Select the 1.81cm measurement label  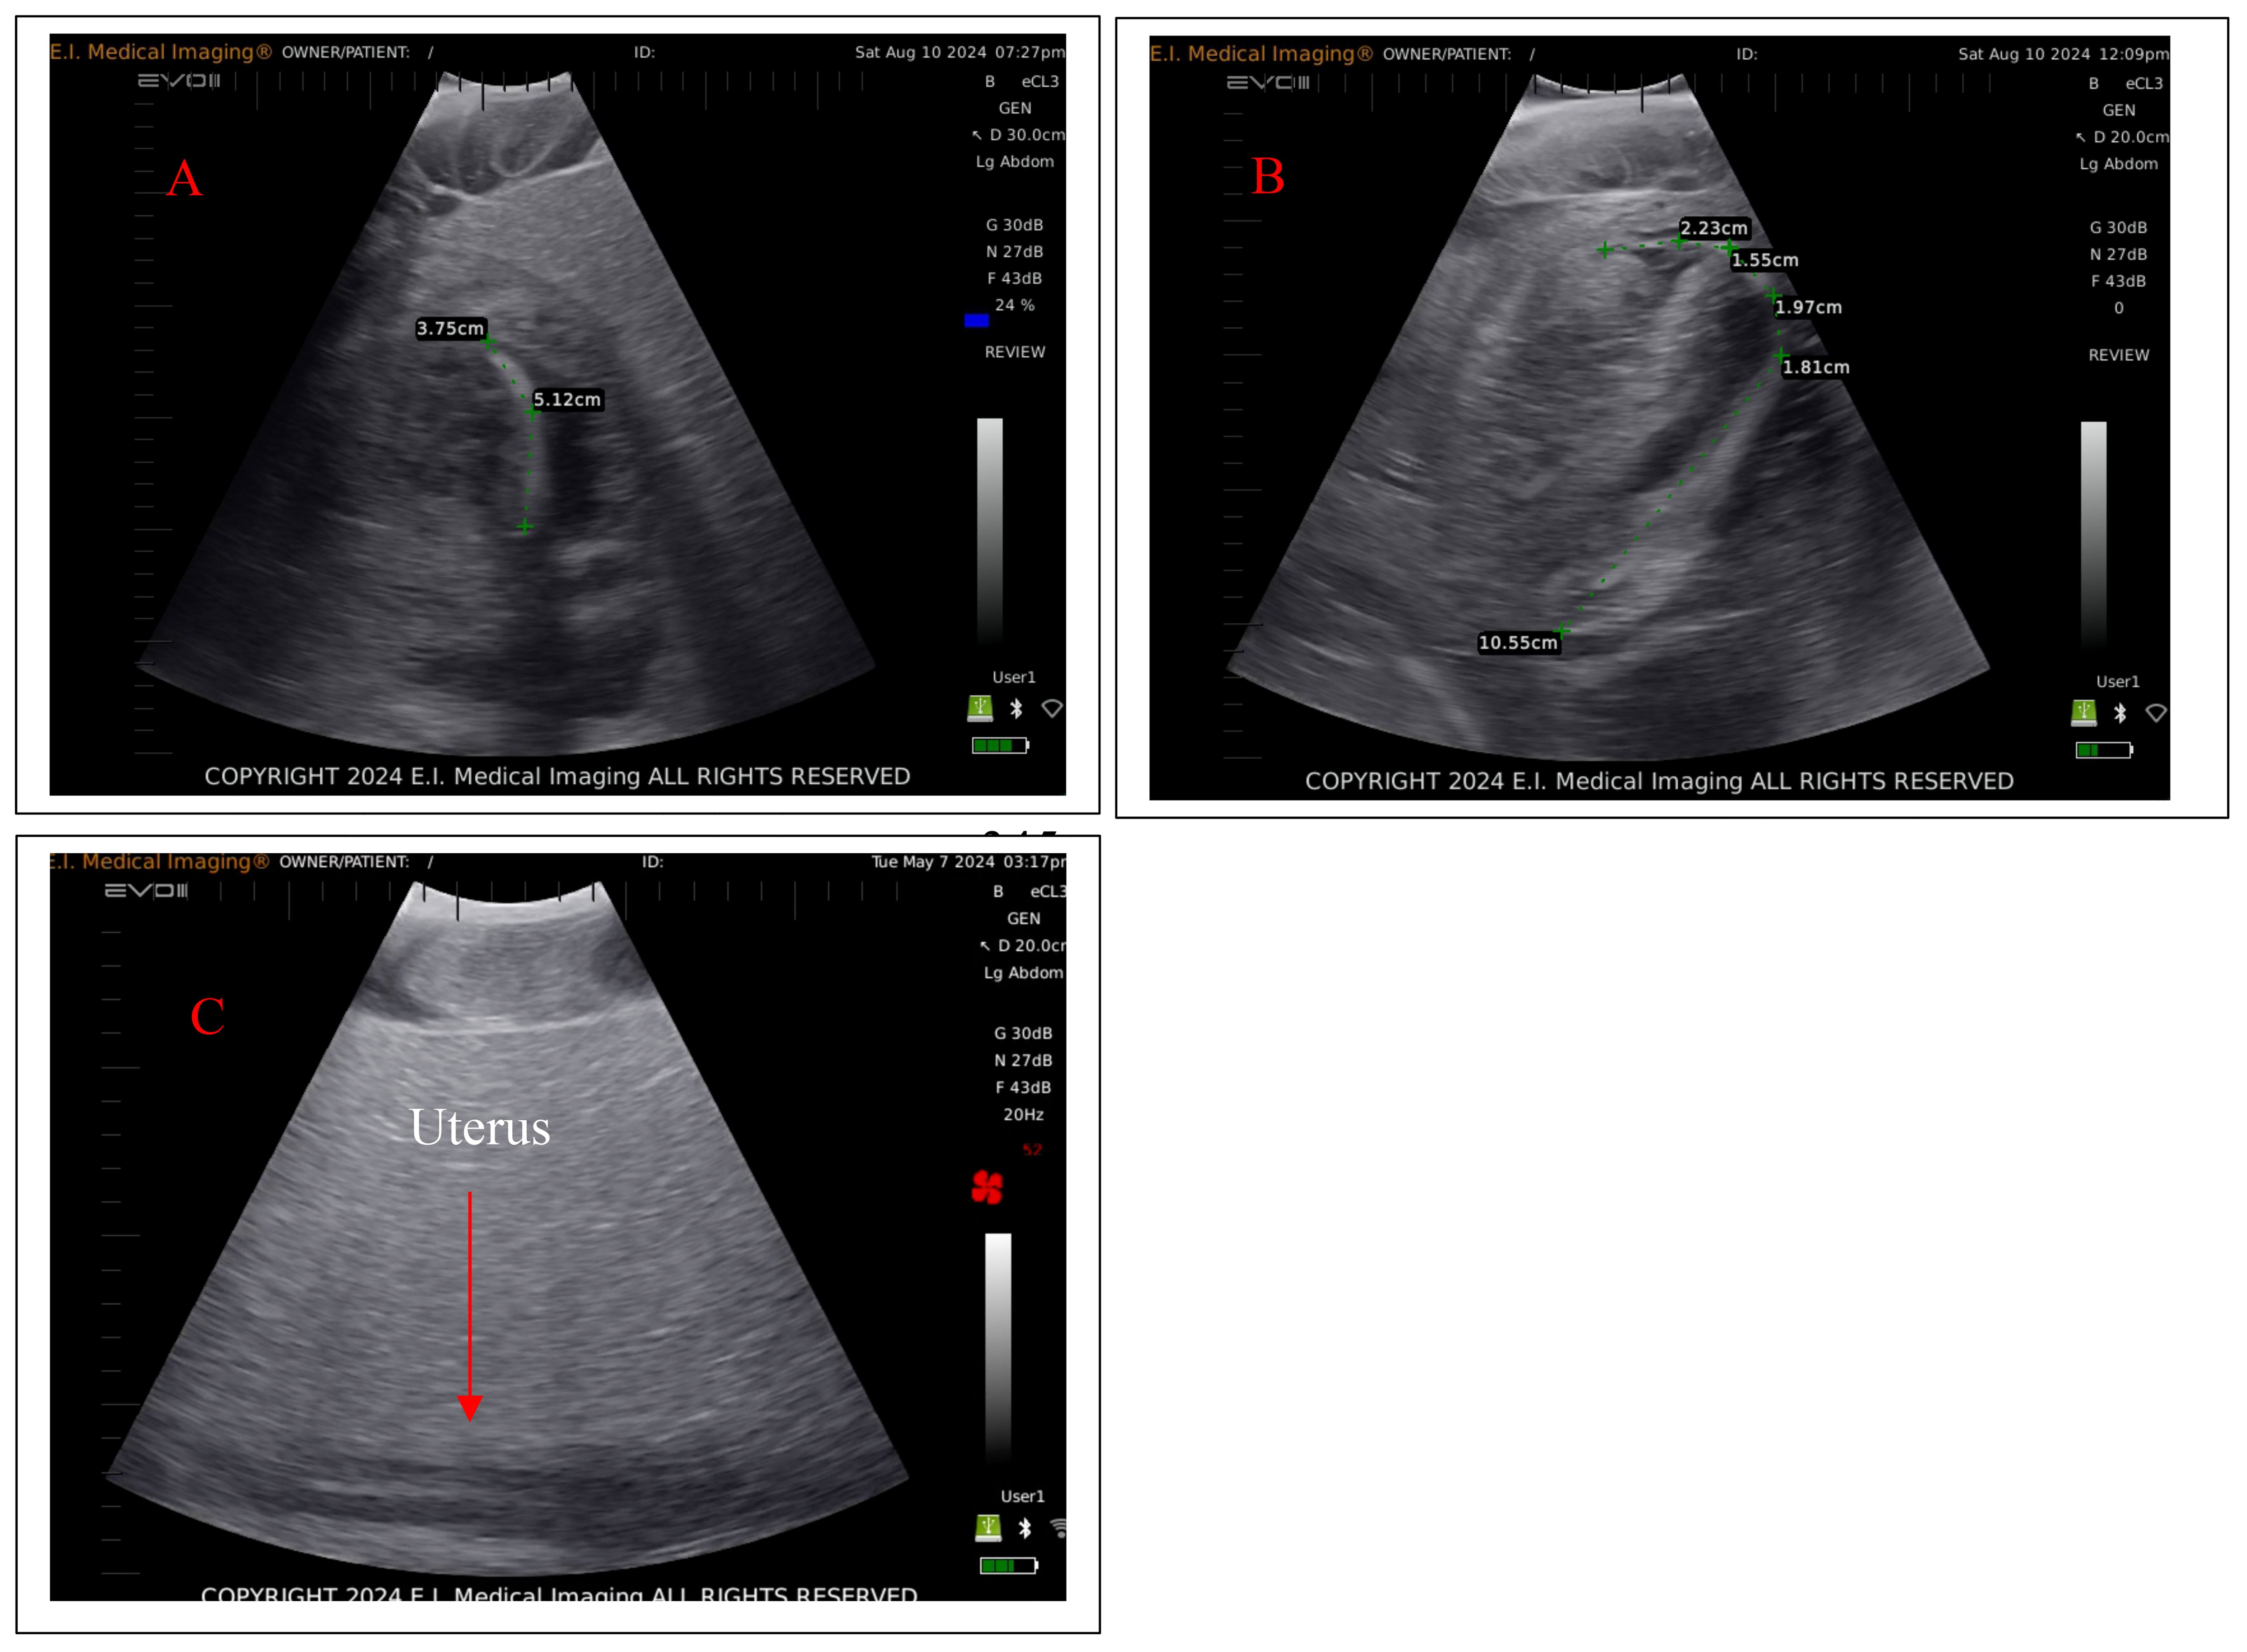(x=1816, y=367)
